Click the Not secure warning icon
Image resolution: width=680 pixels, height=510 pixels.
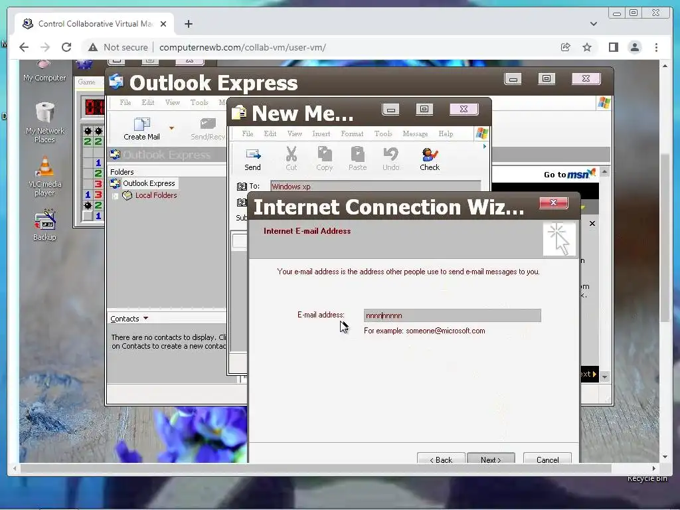93,47
